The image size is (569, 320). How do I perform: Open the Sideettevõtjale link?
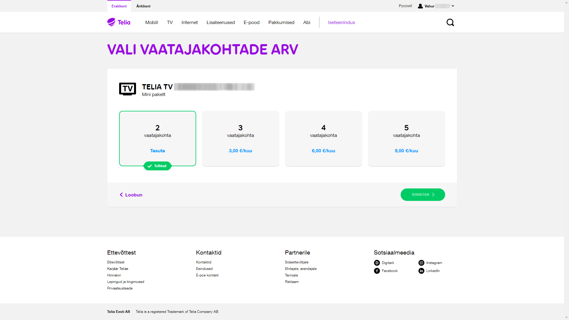pos(297,262)
